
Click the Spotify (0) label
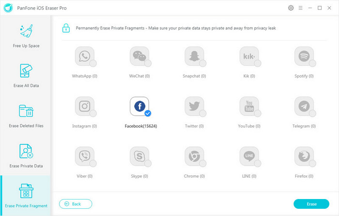click(x=304, y=76)
